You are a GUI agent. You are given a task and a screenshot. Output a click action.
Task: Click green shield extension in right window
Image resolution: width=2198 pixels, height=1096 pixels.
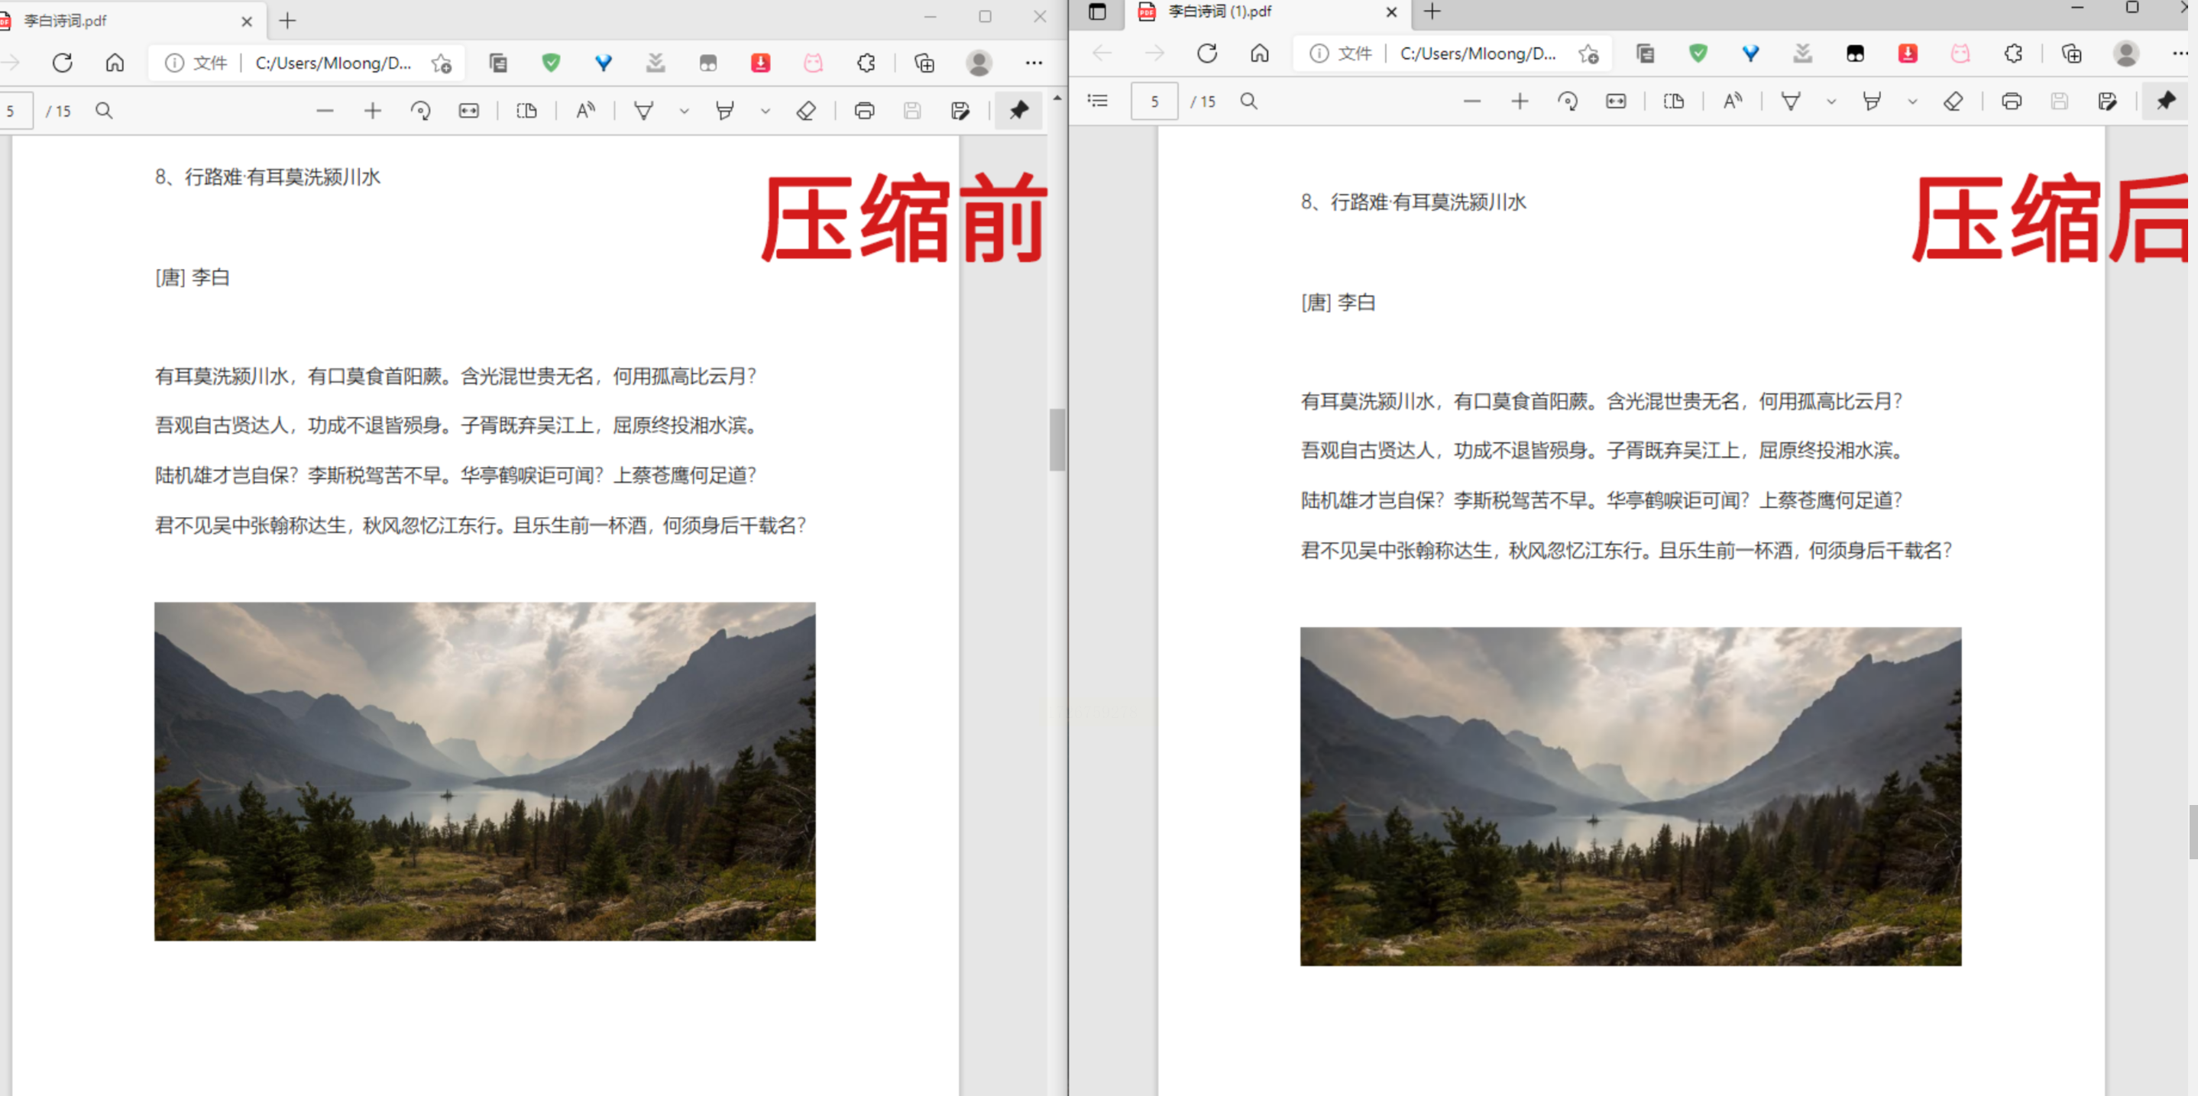coord(1698,53)
